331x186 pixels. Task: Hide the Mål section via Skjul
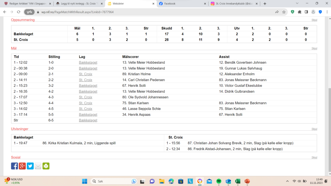click(x=314, y=48)
